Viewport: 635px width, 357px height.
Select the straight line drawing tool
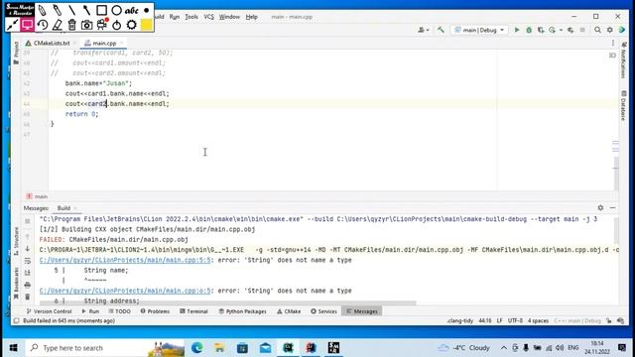coord(71,10)
